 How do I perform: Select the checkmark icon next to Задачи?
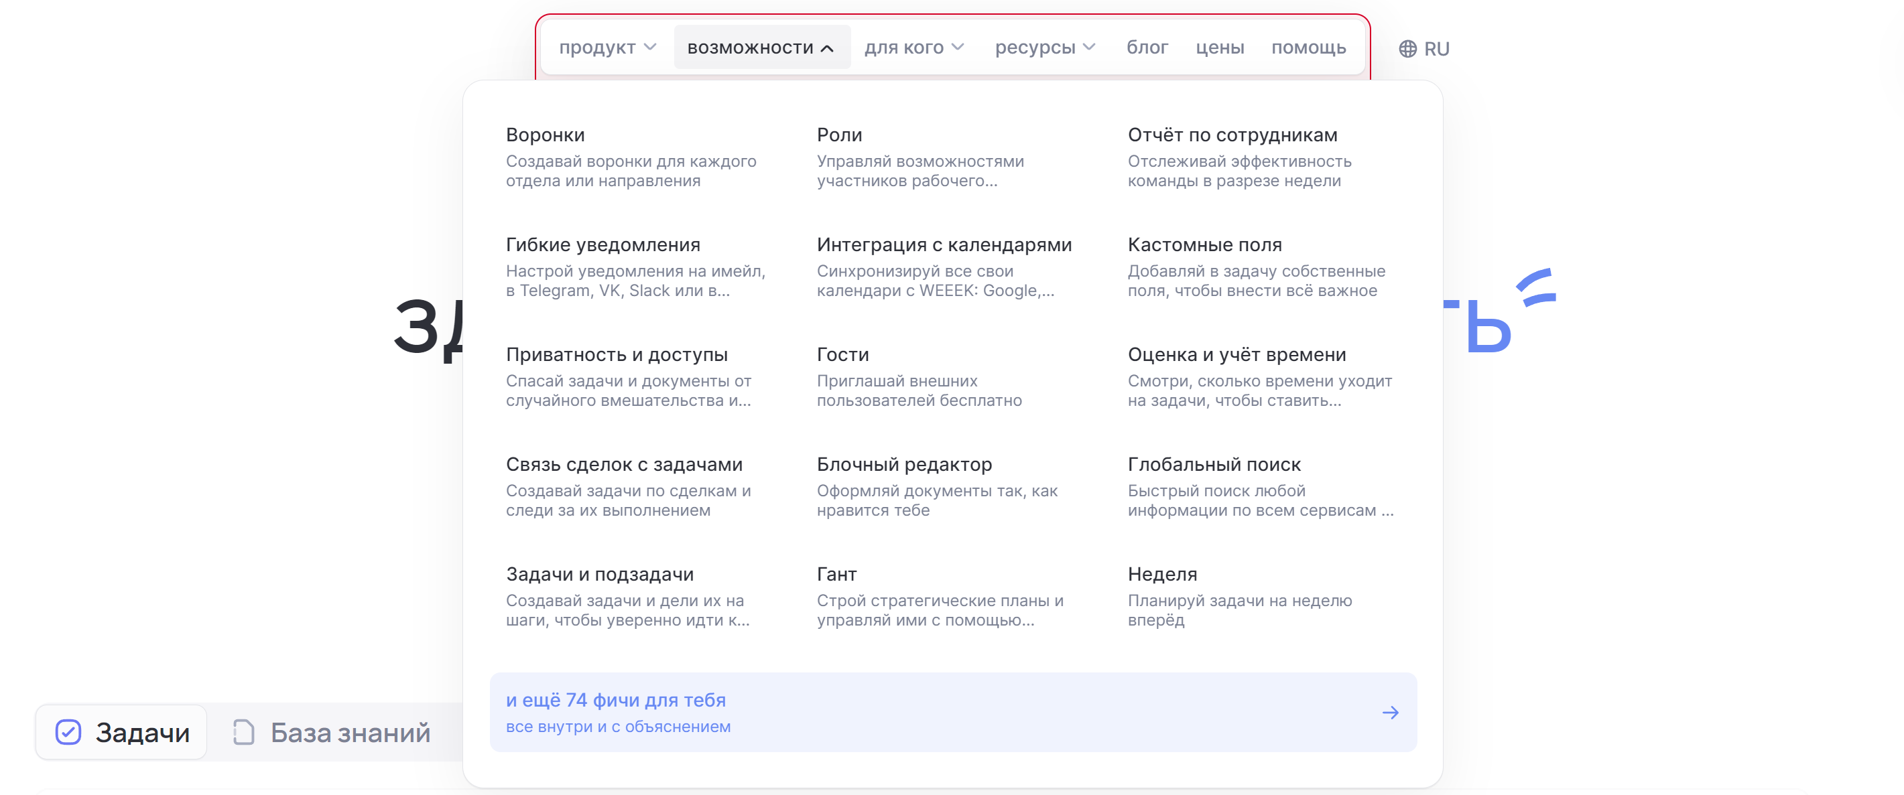pyautogui.click(x=69, y=732)
